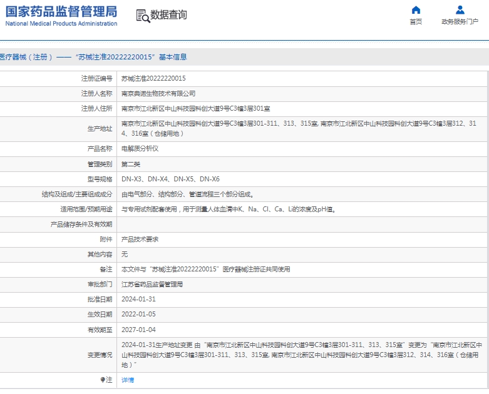Click the 其他内容 value 无
489x394 pixels.
125,254
